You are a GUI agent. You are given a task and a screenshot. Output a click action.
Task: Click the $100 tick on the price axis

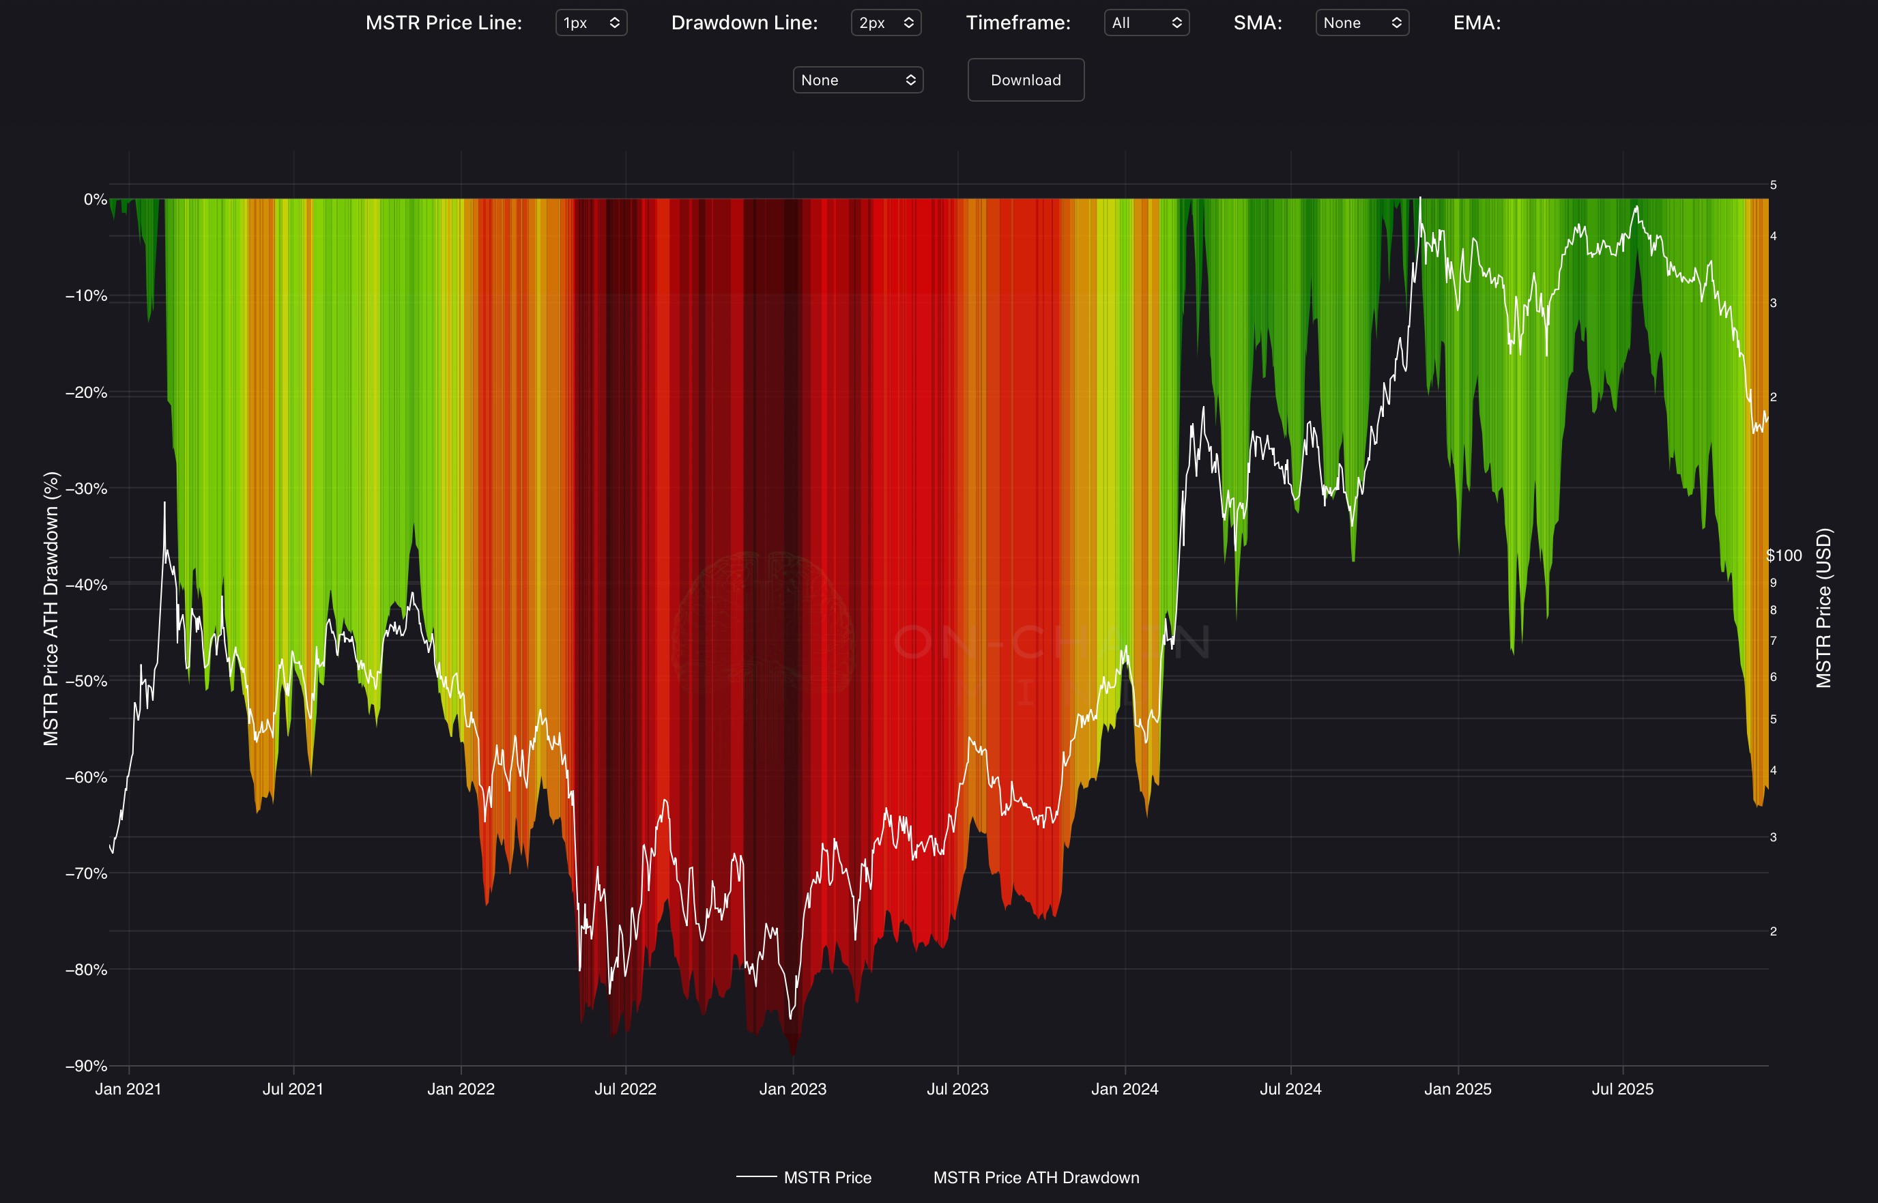[x=1783, y=555]
